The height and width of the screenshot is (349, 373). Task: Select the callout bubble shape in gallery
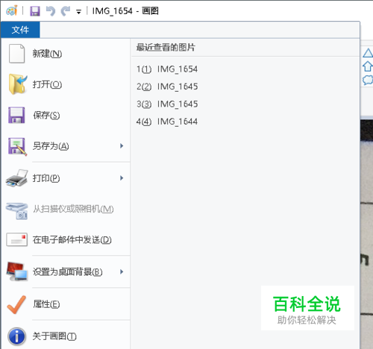[x=368, y=80]
